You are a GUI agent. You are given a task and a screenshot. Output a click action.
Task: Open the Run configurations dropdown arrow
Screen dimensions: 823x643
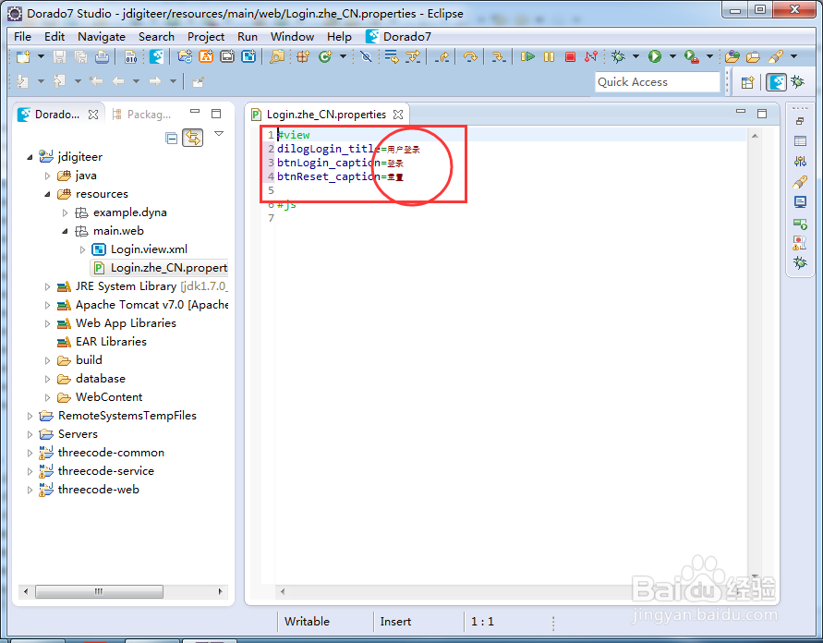pos(672,56)
